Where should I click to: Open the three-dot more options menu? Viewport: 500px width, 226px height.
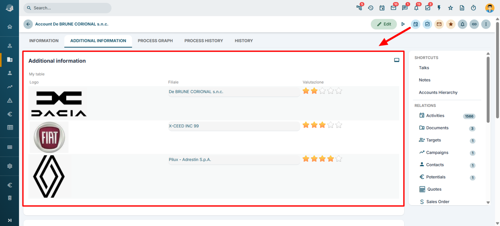click(486, 24)
